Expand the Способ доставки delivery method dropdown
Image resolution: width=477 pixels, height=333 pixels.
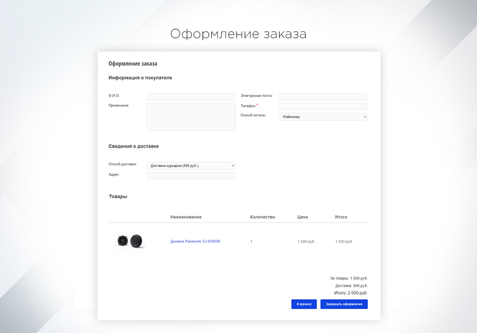191,165
